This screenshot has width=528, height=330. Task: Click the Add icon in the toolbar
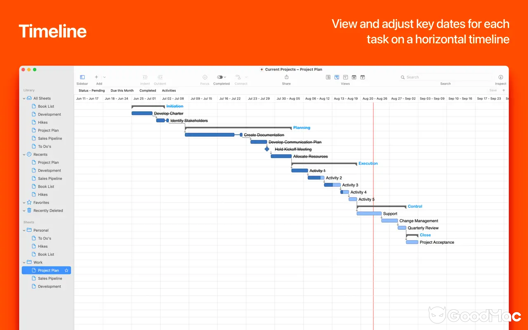pyautogui.click(x=96, y=77)
